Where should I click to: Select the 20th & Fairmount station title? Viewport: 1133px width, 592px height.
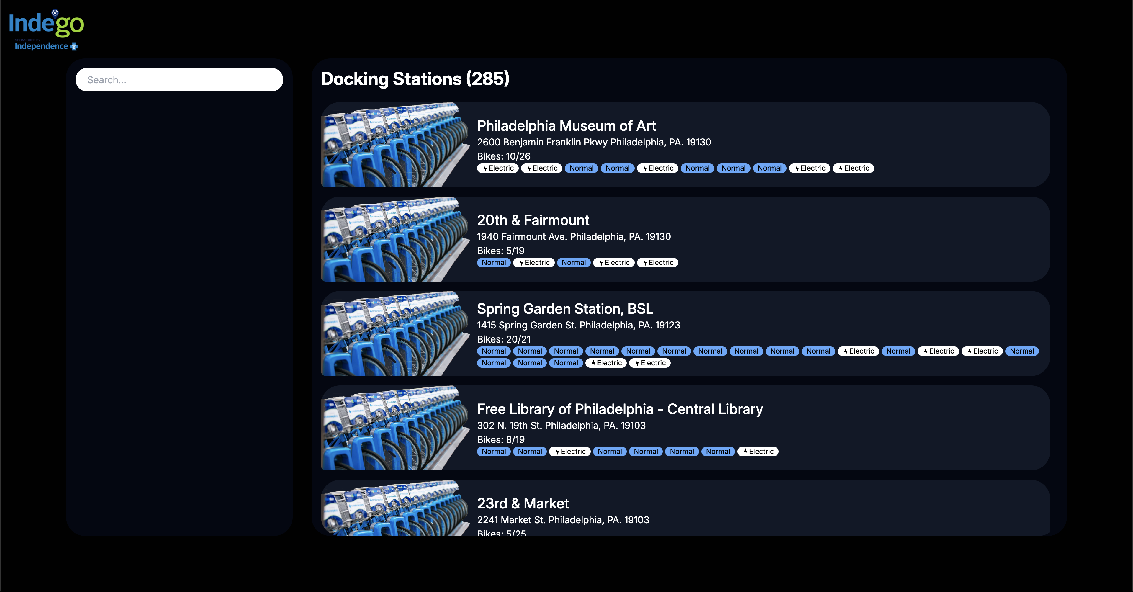[x=533, y=220]
